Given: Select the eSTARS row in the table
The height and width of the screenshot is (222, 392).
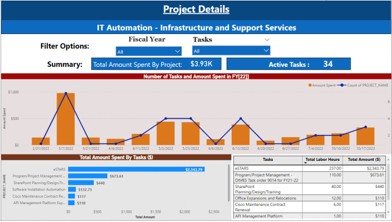Looking at the screenshot, I should [310, 168].
